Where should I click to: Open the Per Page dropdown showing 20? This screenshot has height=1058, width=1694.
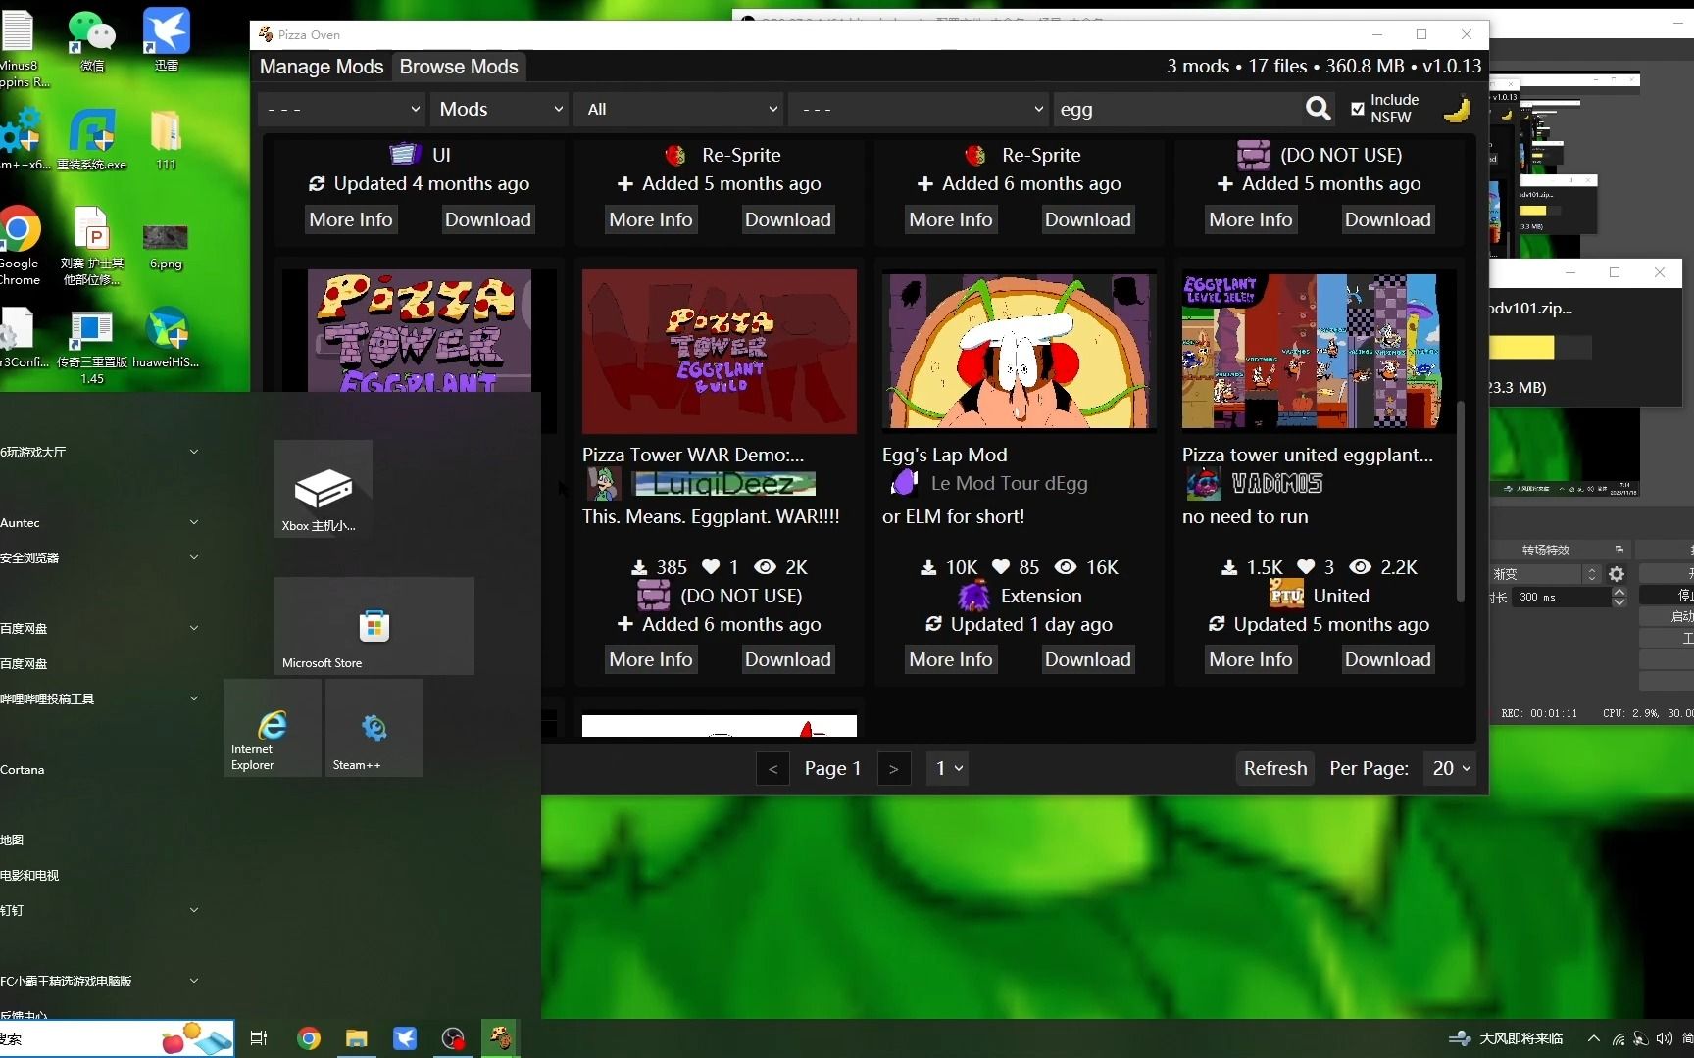tap(1452, 768)
